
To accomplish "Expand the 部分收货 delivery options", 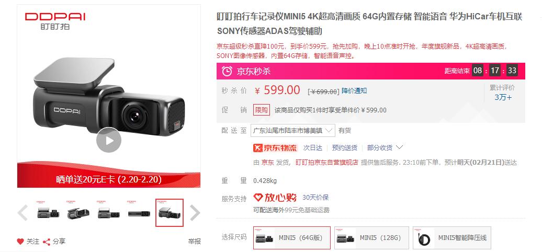I will pos(385,148).
